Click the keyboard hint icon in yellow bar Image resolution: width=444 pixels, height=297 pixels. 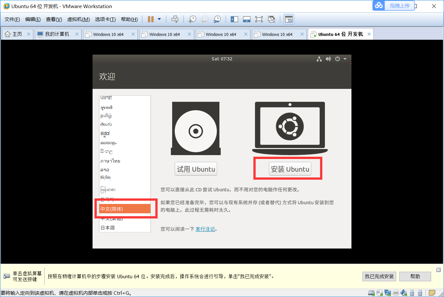pyautogui.click(x=7, y=276)
